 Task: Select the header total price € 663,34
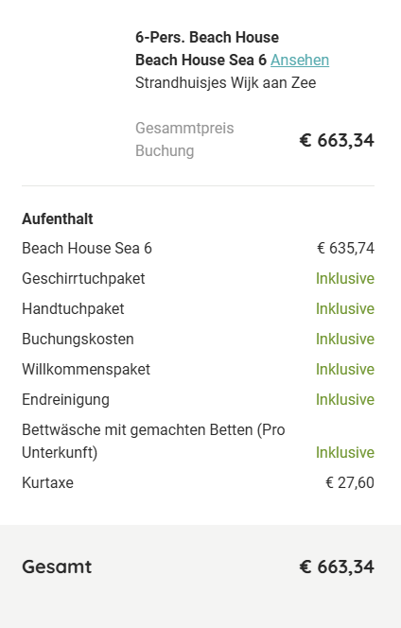[x=337, y=140]
